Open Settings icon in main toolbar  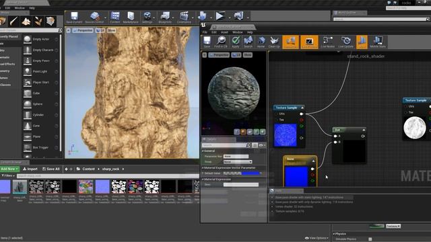coord(147,17)
